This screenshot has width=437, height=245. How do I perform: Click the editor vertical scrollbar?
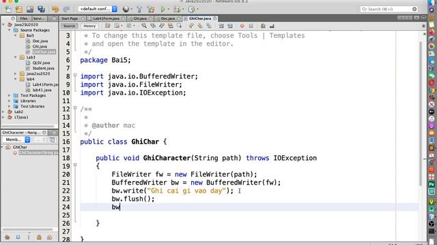421,114
